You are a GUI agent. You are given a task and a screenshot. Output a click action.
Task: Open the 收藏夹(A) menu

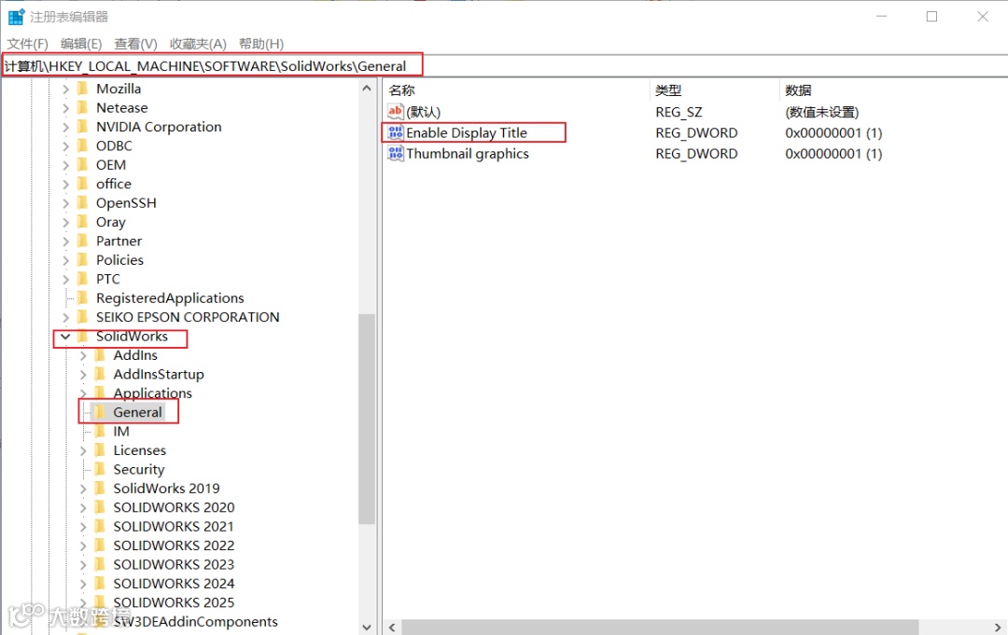(x=198, y=44)
